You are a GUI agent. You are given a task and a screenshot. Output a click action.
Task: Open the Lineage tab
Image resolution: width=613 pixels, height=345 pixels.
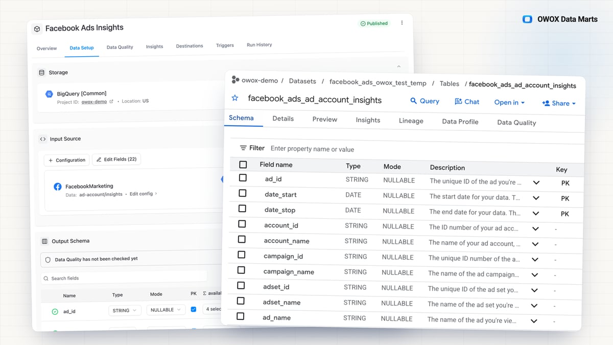(x=411, y=121)
